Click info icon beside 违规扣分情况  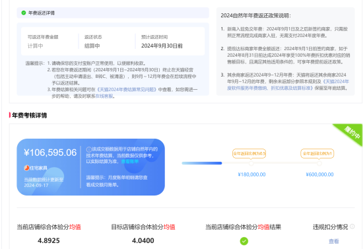click(x=352, y=227)
